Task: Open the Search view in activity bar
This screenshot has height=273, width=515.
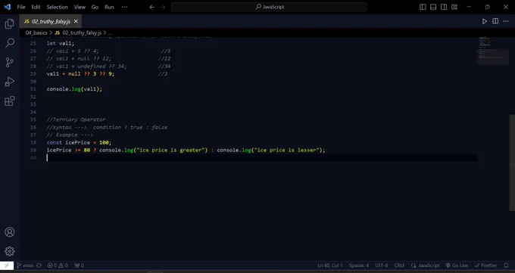Action: click(x=10, y=43)
